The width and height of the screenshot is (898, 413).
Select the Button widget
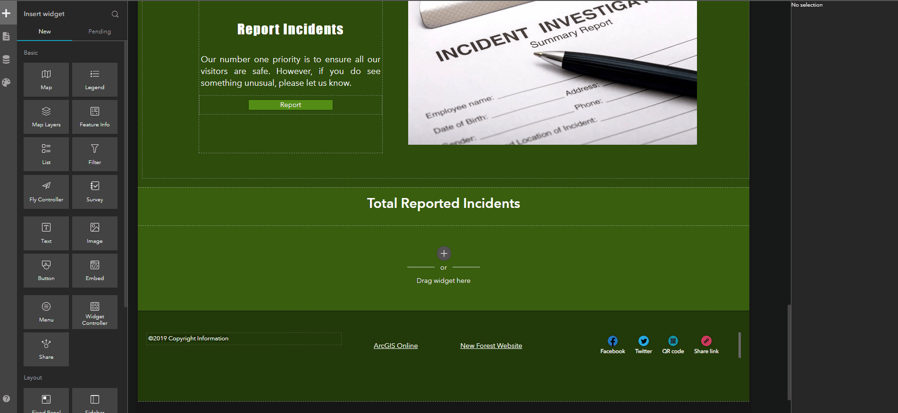[x=46, y=271]
